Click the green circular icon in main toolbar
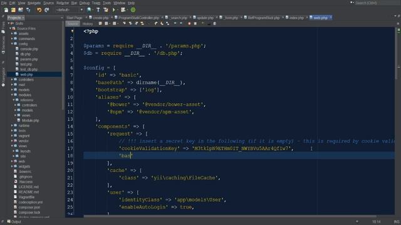 point(133,10)
